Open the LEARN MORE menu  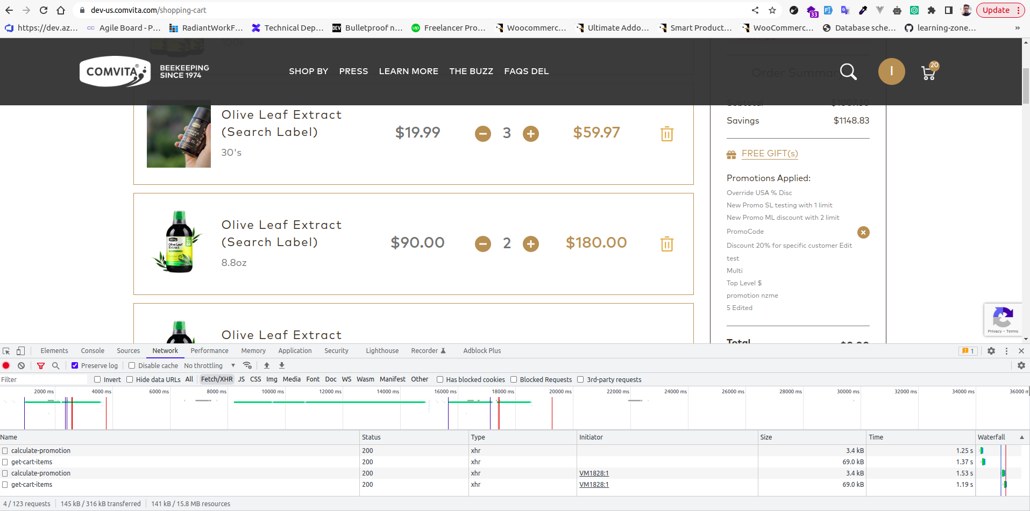(x=408, y=71)
